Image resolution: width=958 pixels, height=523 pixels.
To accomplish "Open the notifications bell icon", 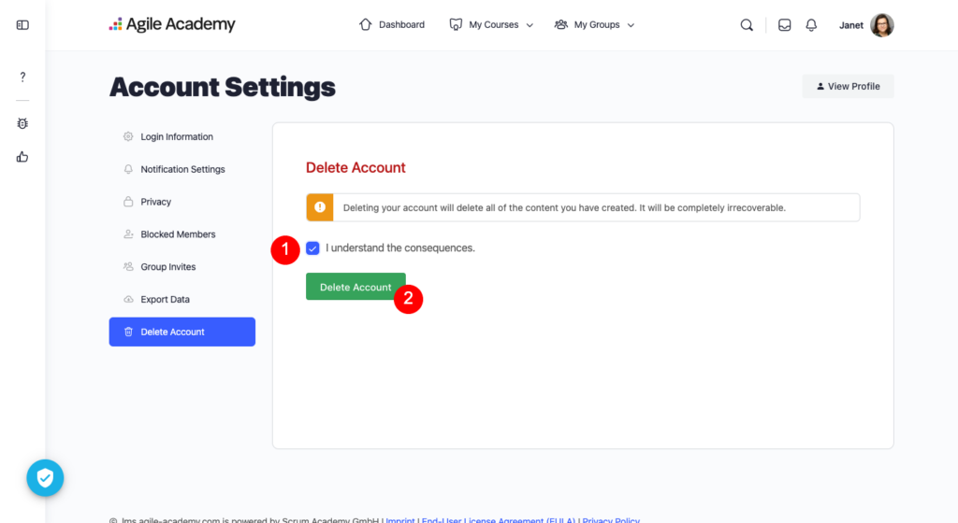I will pos(811,25).
